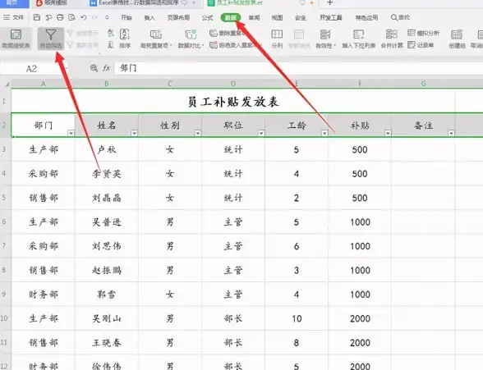The image size is (483, 370).
Task: Open the 补贴 filter dropdown arrow
Action: pos(388,133)
